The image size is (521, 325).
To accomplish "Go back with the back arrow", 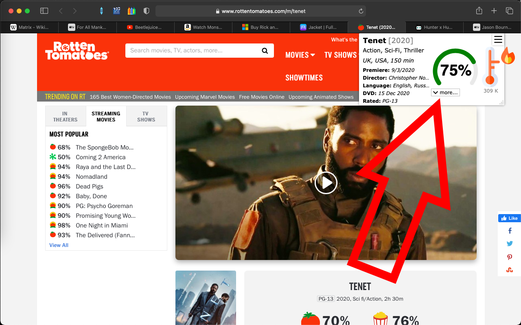I will (x=61, y=11).
